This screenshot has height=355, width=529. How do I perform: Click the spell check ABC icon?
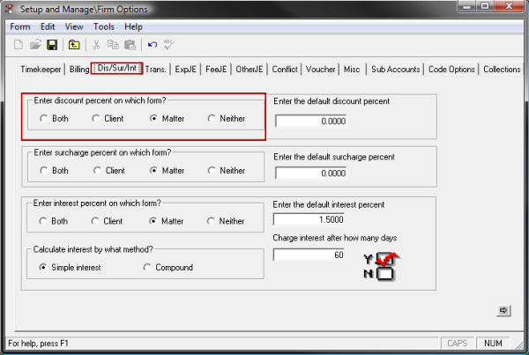[x=169, y=45]
